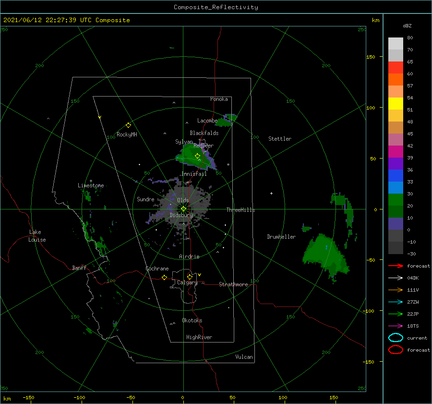Click the ThreeHills label
This screenshot has height=404, width=432.
241,210
